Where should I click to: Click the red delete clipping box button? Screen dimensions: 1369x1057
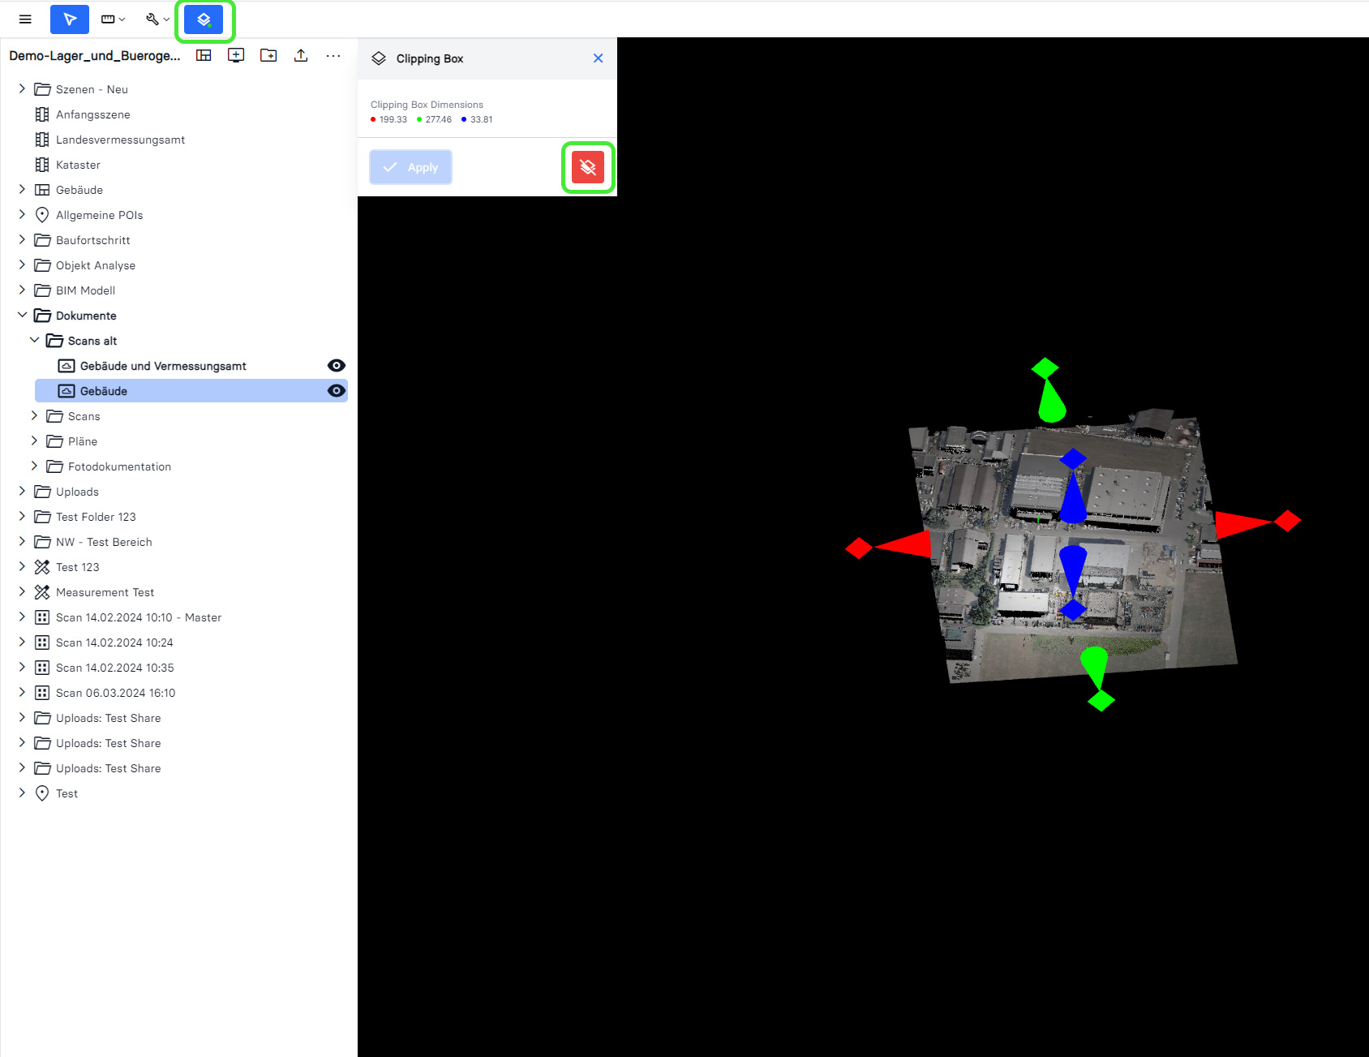tap(588, 168)
